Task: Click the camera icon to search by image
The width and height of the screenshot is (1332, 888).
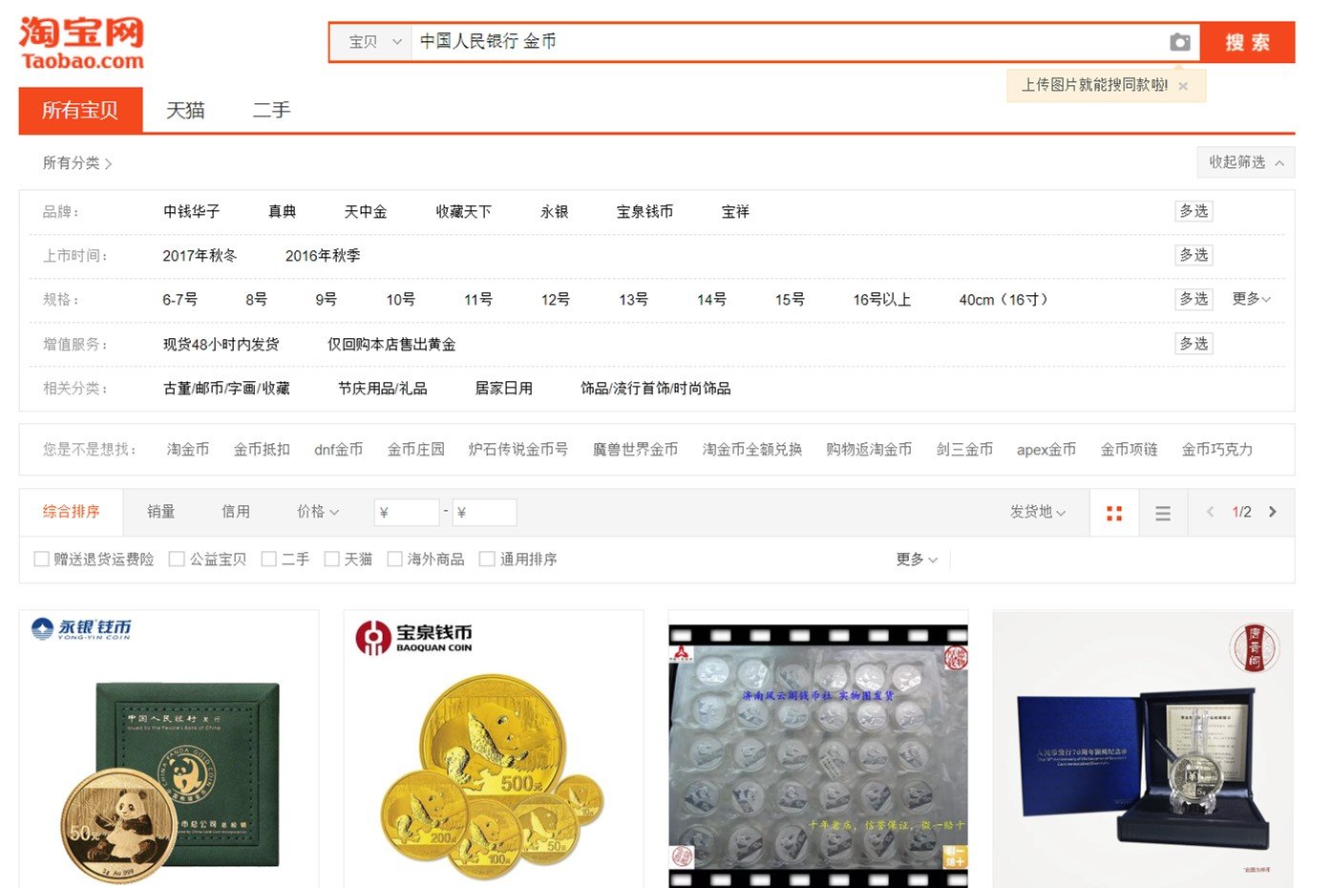Action: pos(1180,42)
